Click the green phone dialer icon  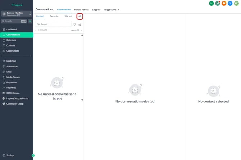(211, 3)
